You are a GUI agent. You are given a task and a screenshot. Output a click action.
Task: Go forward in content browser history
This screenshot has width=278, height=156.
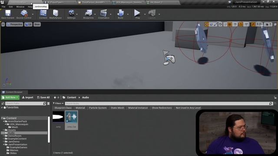[58, 97]
